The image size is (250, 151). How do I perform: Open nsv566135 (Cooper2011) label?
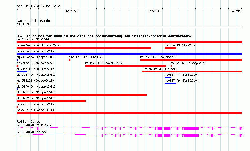[x=35, y=104]
